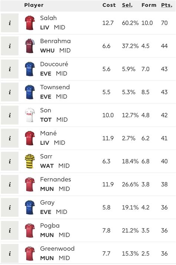Click Son's white Tottenham shirt image
This screenshot has width=176, height=265.
click(30, 115)
